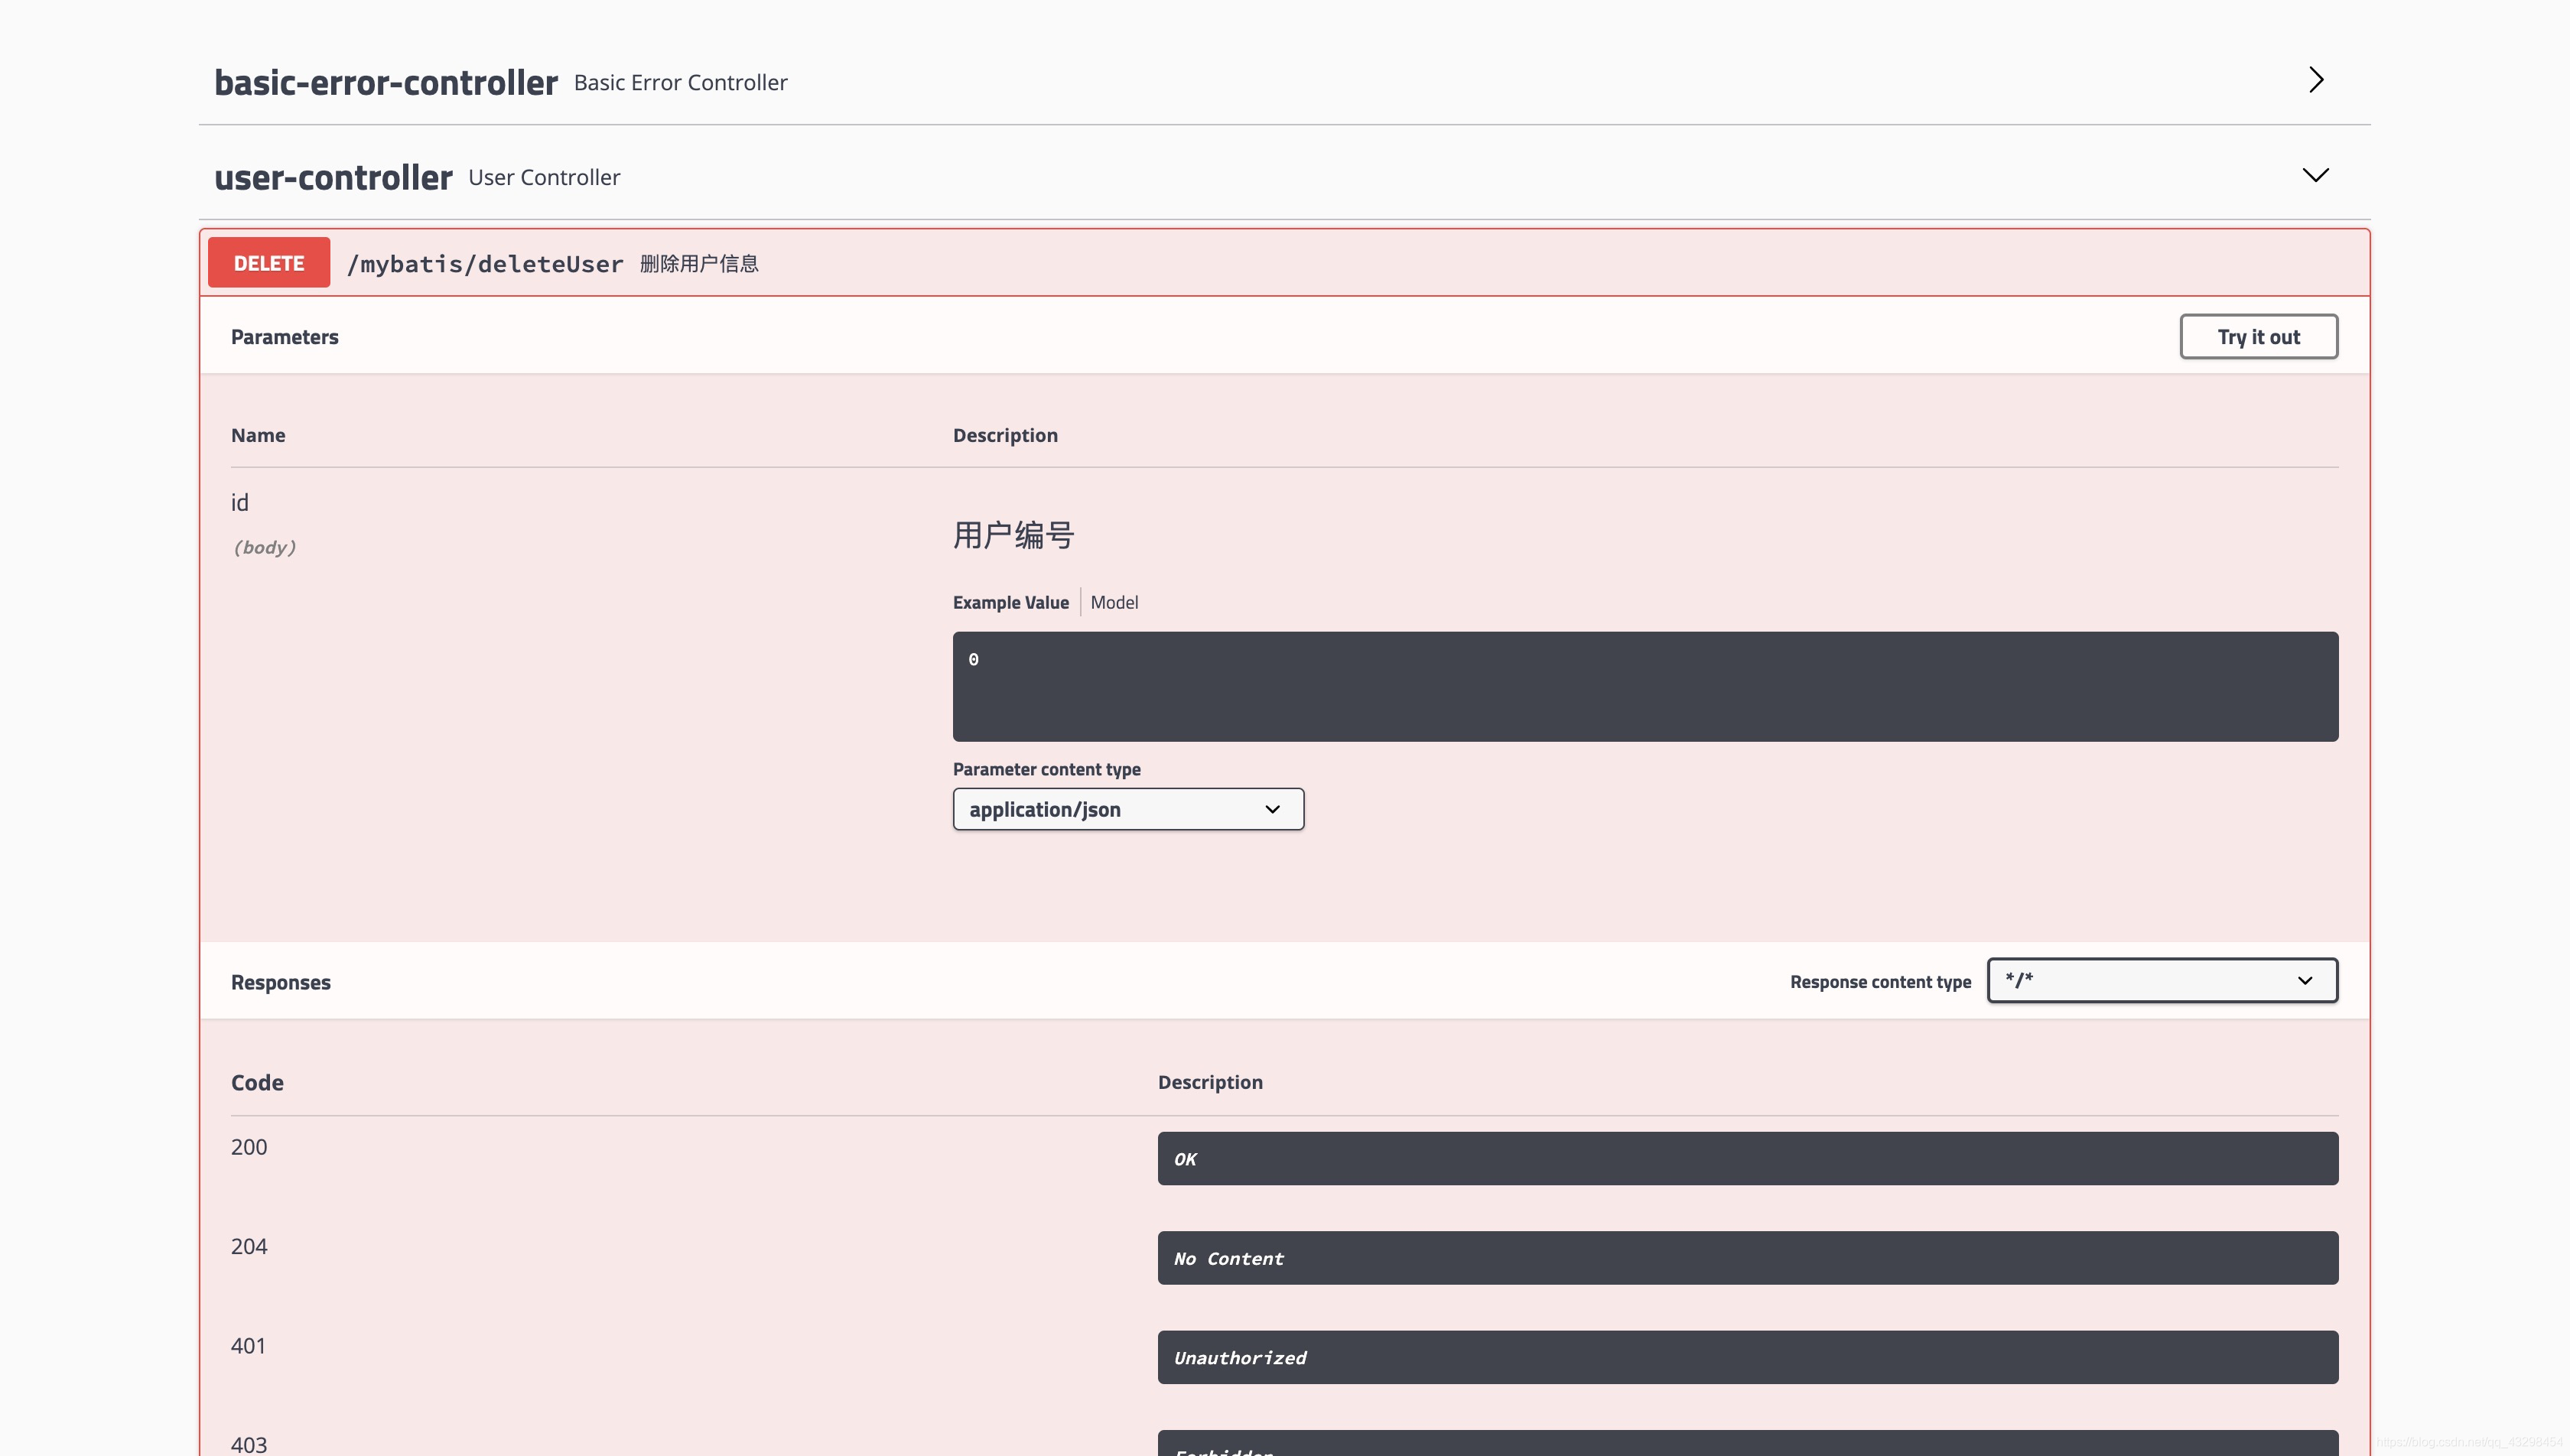Switch to the Model tab
The width and height of the screenshot is (2570, 1456).
[1114, 602]
